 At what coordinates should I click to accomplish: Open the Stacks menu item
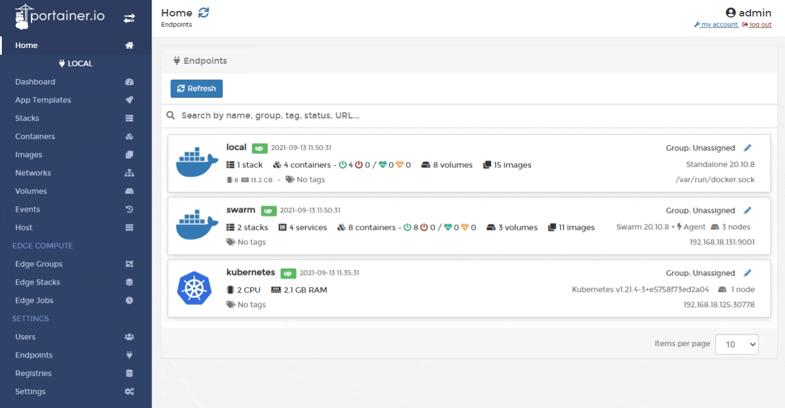click(27, 119)
